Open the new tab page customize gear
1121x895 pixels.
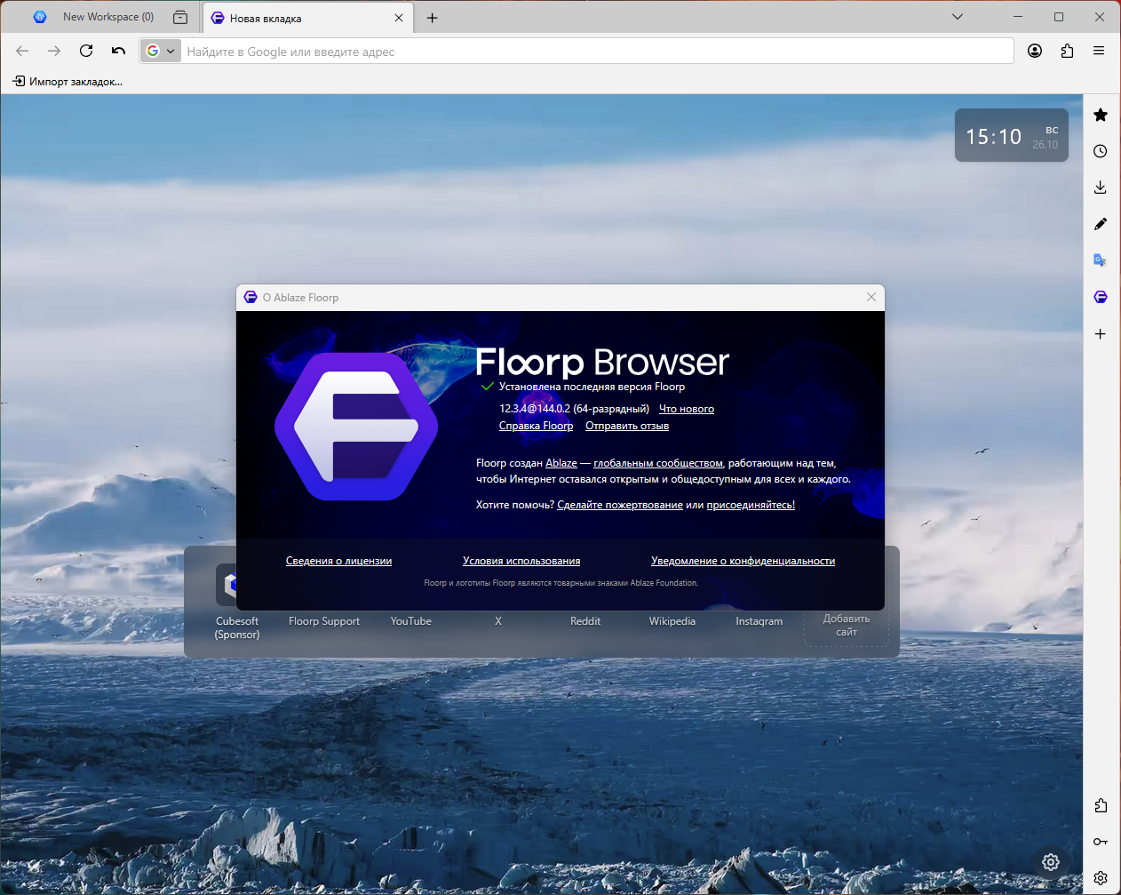point(1051,862)
